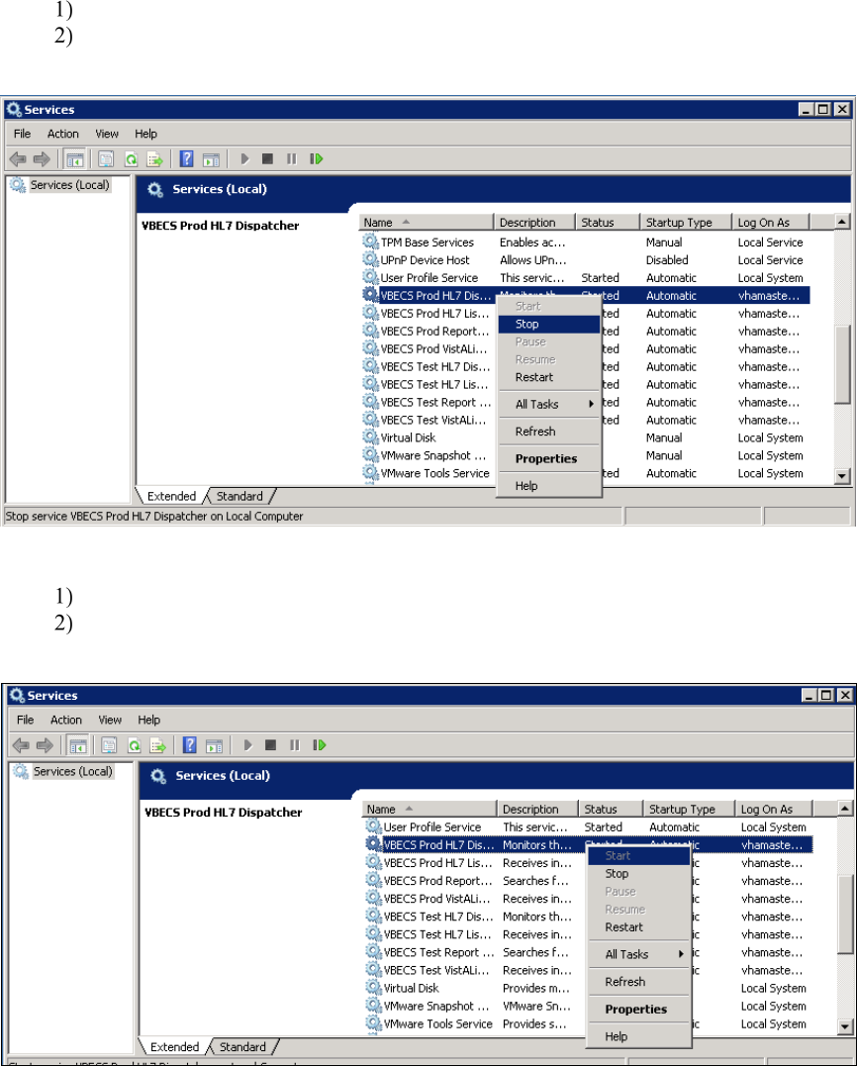Click Export List icon in upper Services toolbar

(x=155, y=159)
